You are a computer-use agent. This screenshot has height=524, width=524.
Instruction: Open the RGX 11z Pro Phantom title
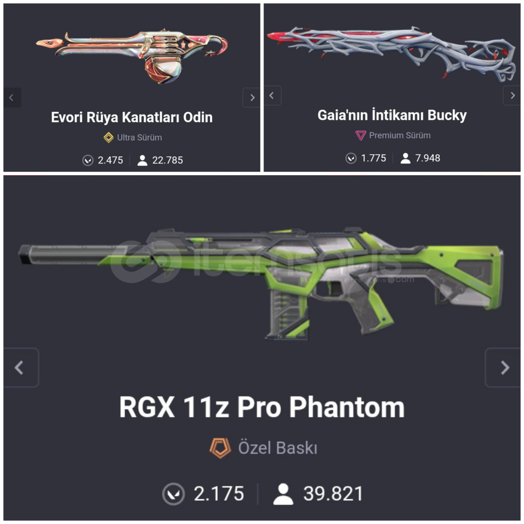262,407
